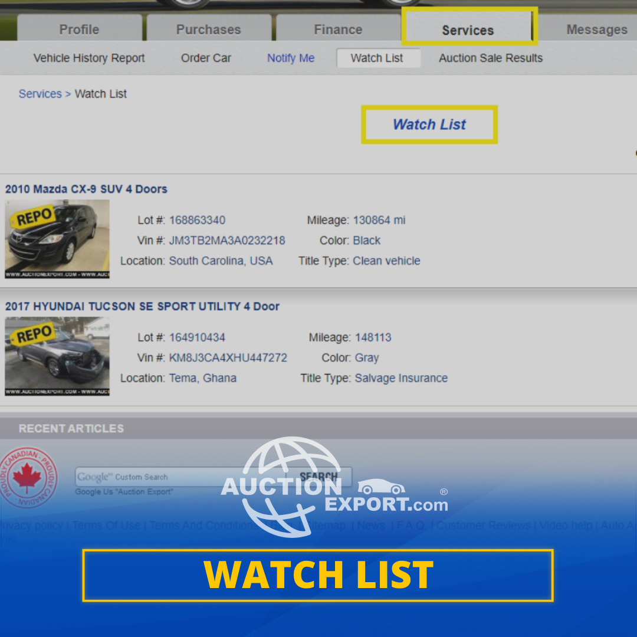Image resolution: width=637 pixels, height=637 pixels.
Task: Open the Finance tab
Action: click(x=338, y=28)
